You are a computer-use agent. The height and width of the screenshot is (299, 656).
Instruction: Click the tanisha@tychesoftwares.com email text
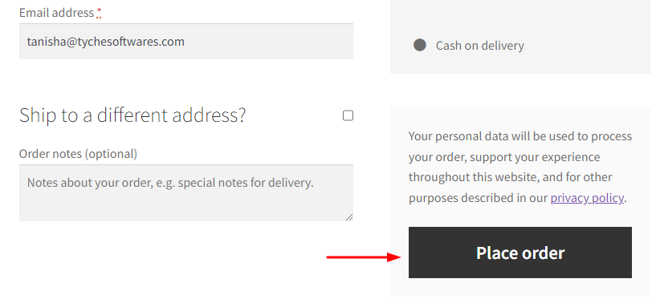(106, 42)
